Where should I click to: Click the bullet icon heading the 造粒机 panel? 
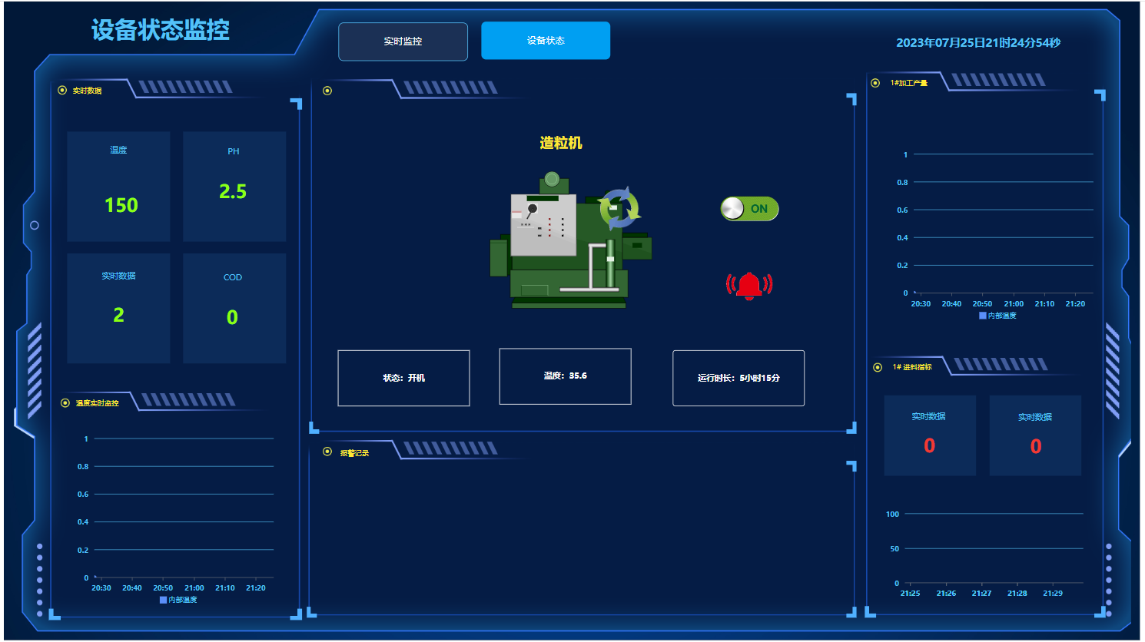pyautogui.click(x=327, y=91)
